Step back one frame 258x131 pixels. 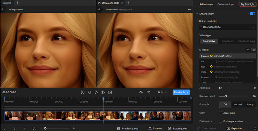(90, 92)
